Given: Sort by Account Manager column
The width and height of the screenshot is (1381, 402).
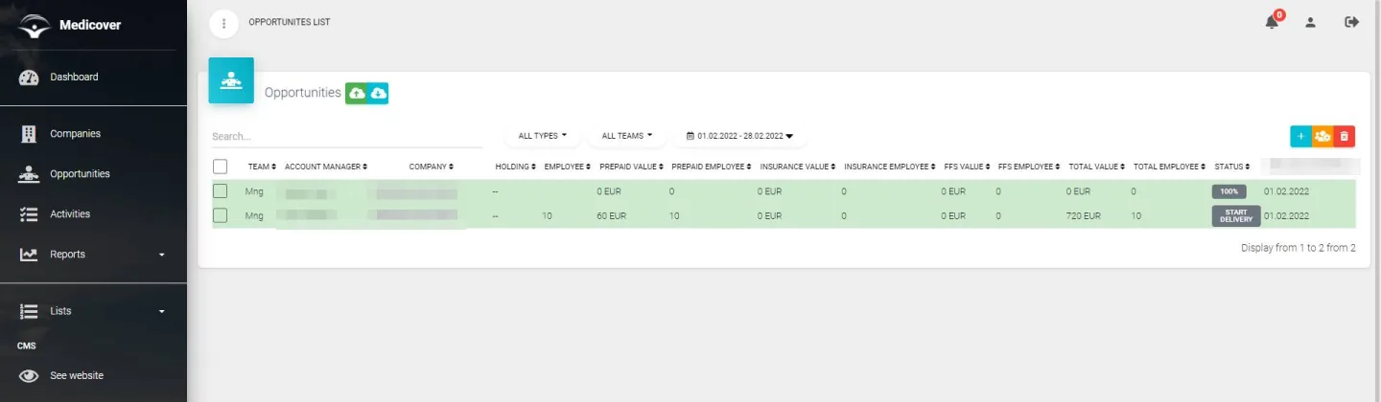Looking at the screenshot, I should [x=326, y=167].
